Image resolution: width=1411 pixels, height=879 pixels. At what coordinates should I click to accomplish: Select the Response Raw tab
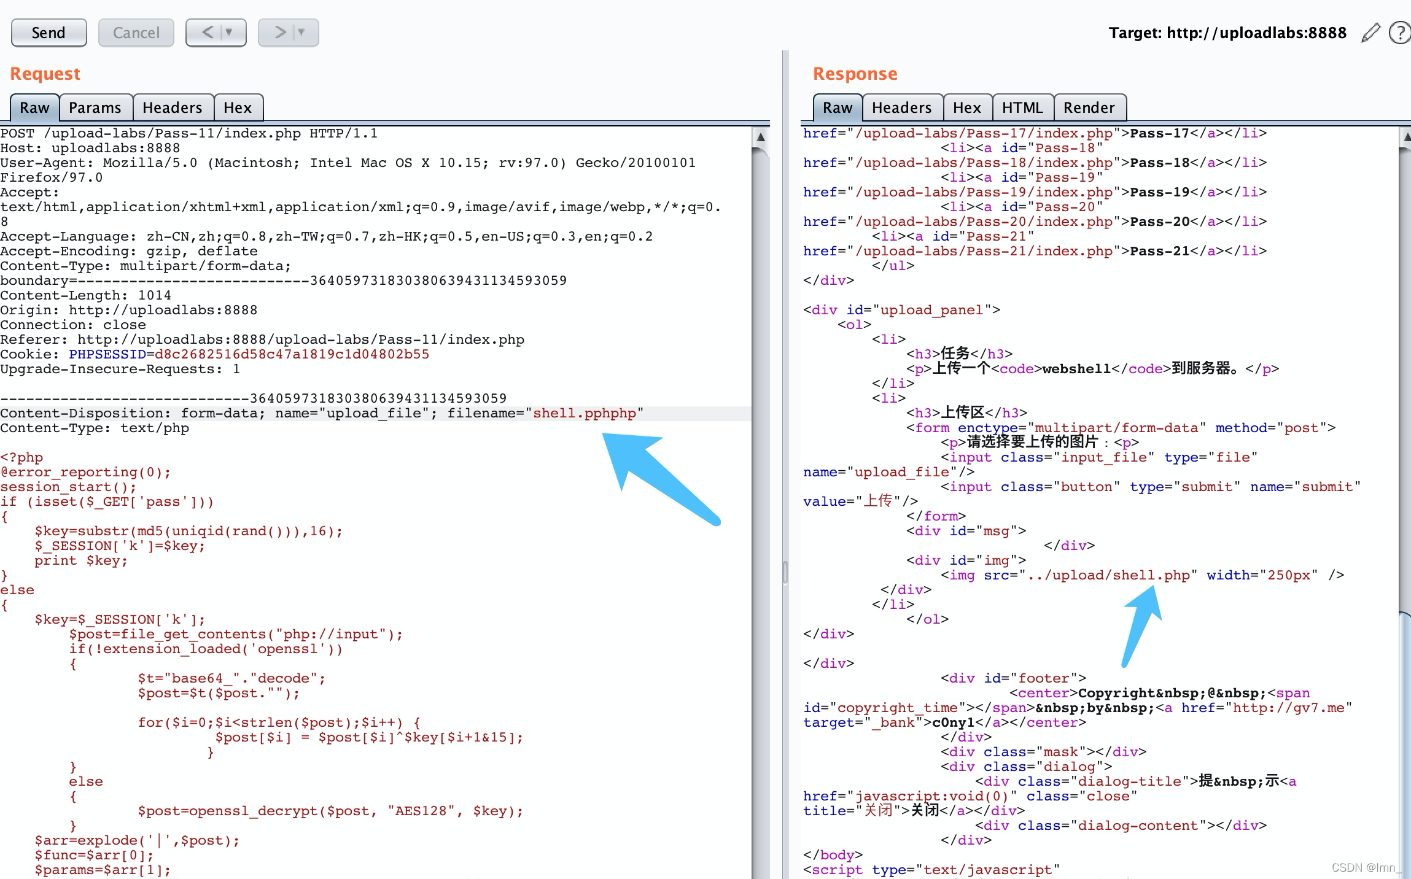[838, 107]
